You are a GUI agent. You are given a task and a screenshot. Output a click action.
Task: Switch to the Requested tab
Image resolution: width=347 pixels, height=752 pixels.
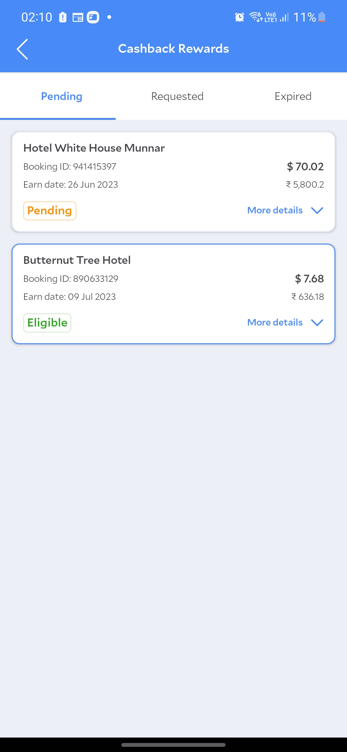(x=177, y=96)
